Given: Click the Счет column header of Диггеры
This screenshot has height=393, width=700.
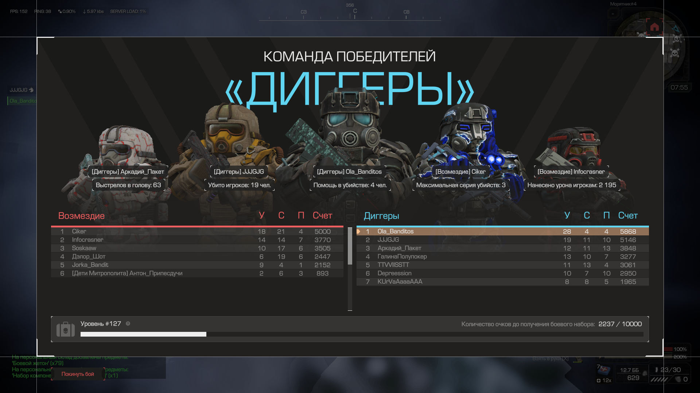Looking at the screenshot, I should [x=627, y=215].
